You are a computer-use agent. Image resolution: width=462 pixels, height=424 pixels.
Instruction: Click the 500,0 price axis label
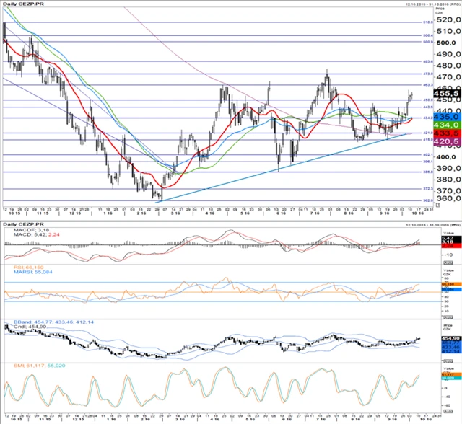tap(448, 42)
